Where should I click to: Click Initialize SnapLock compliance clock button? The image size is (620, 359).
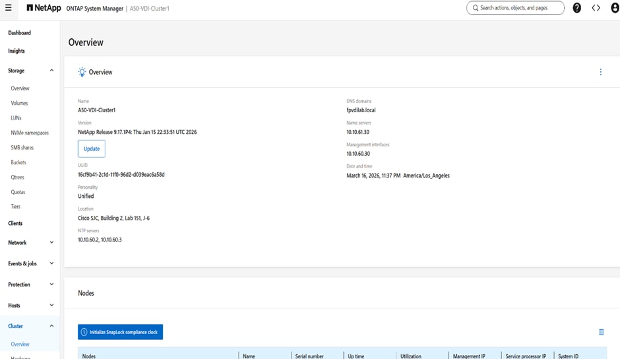pyautogui.click(x=120, y=332)
